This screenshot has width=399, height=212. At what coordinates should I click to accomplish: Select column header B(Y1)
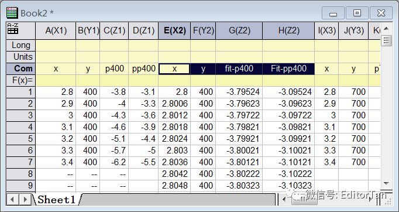88,30
